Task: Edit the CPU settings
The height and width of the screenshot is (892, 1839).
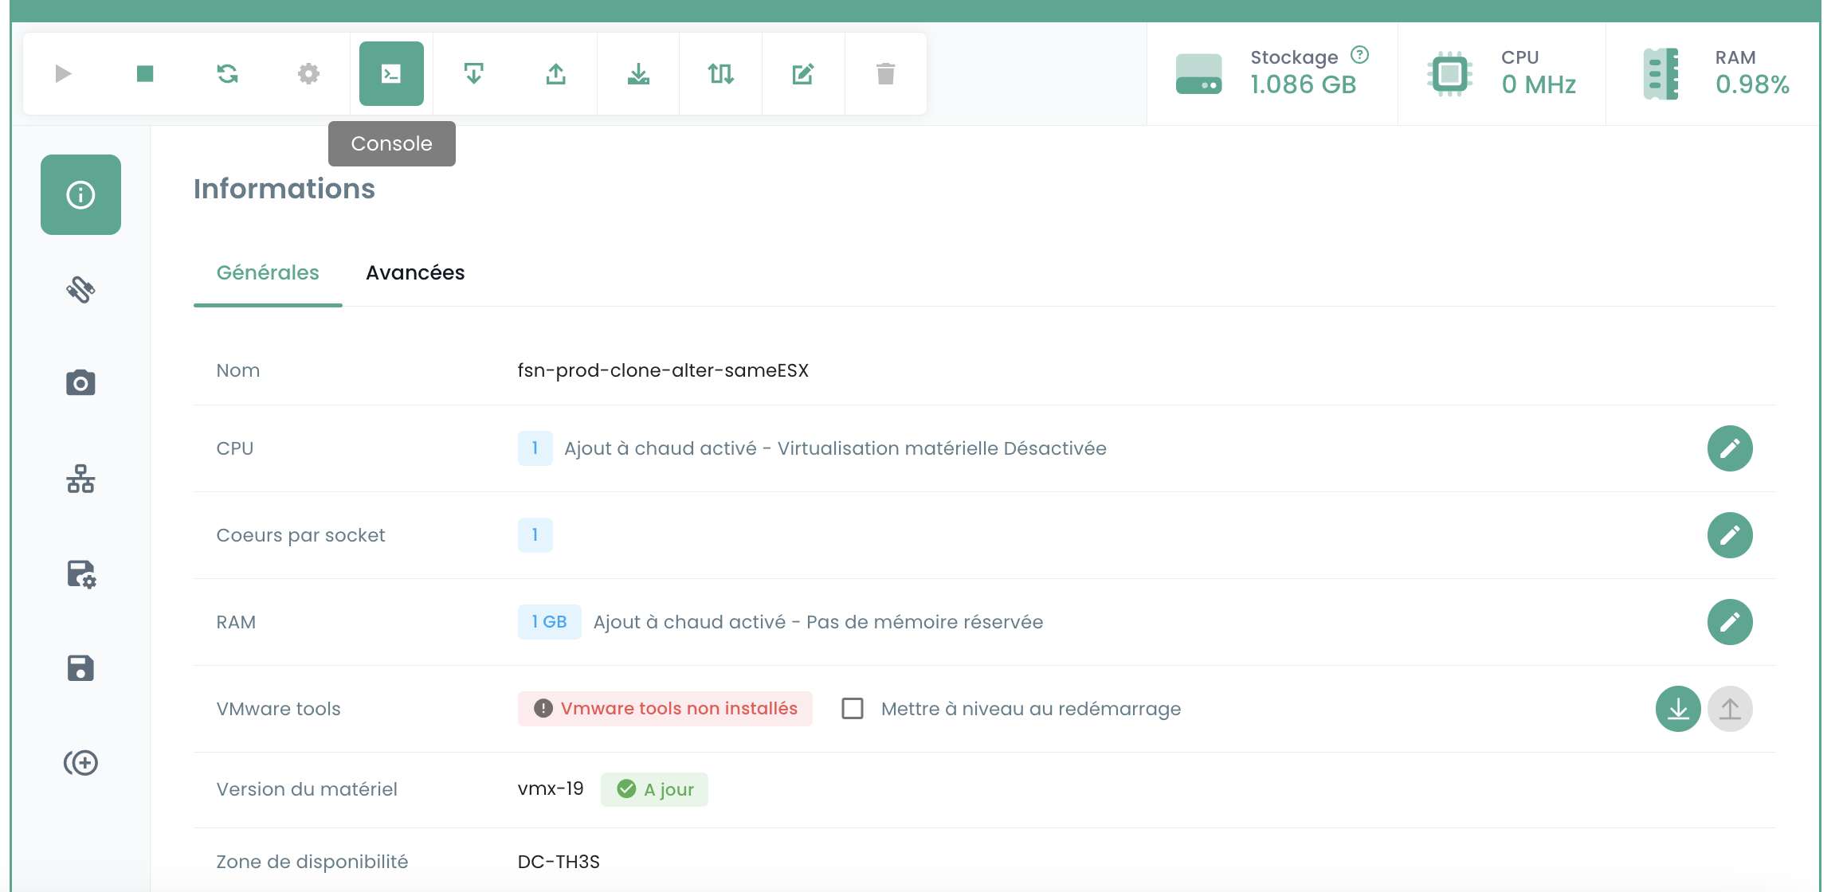Action: pyautogui.click(x=1729, y=448)
